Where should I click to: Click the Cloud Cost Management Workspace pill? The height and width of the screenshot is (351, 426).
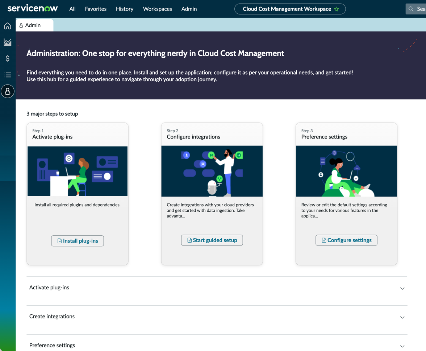click(290, 9)
